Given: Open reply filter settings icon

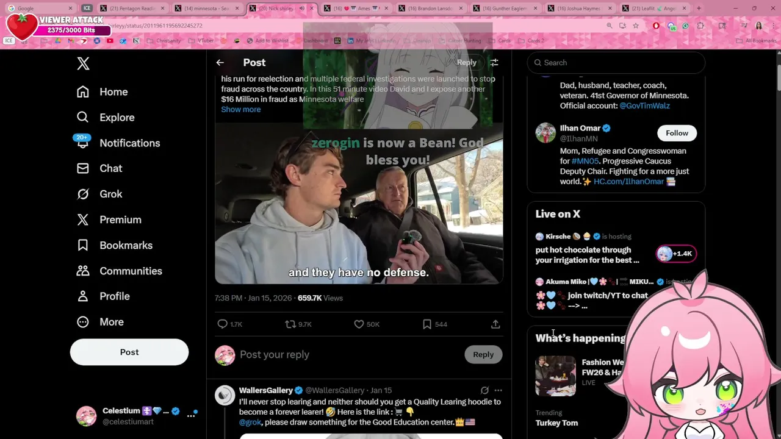Looking at the screenshot, I should (494, 63).
